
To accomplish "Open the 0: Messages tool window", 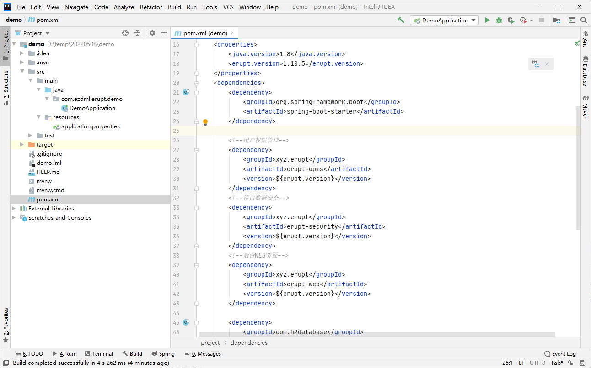I will pyautogui.click(x=203, y=354).
